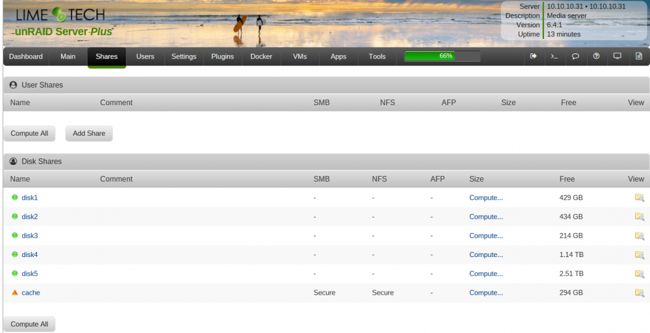Click the 66% progress bar
650x333 pixels.
(442, 56)
